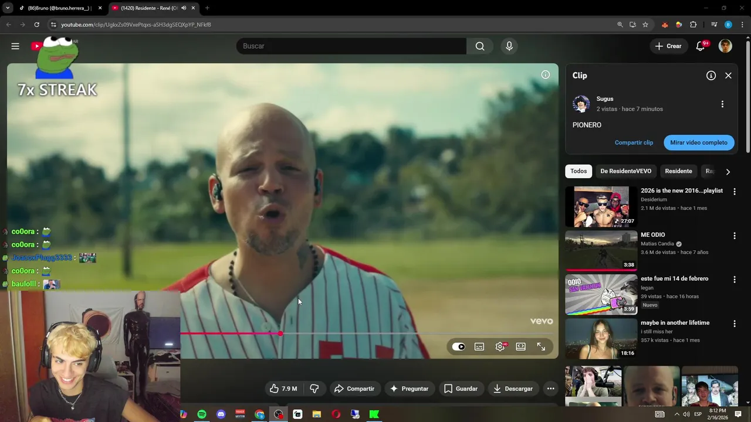
Task: Open options menu for ME ODIO video
Action: [734, 236]
